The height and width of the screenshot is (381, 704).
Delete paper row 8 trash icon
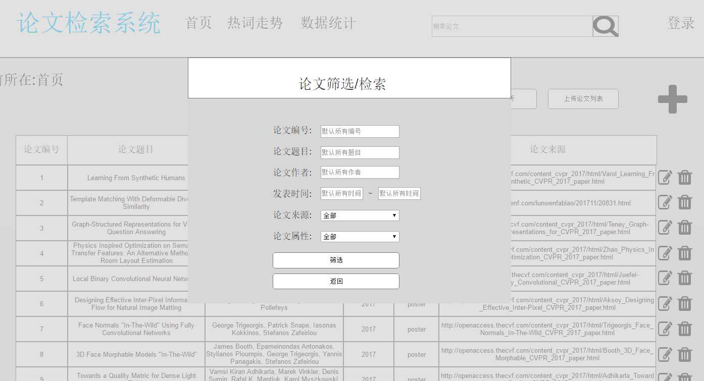[x=685, y=354]
